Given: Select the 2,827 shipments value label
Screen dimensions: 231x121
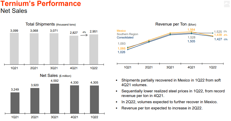Looking at the screenshot, I should coord(74,33).
